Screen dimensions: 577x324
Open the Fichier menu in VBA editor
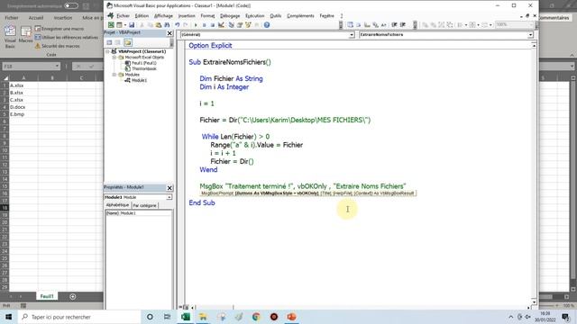click(x=123, y=16)
